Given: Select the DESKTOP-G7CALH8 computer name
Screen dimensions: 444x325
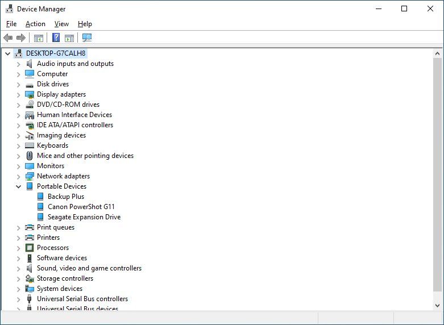Looking at the screenshot, I should click(56, 53).
